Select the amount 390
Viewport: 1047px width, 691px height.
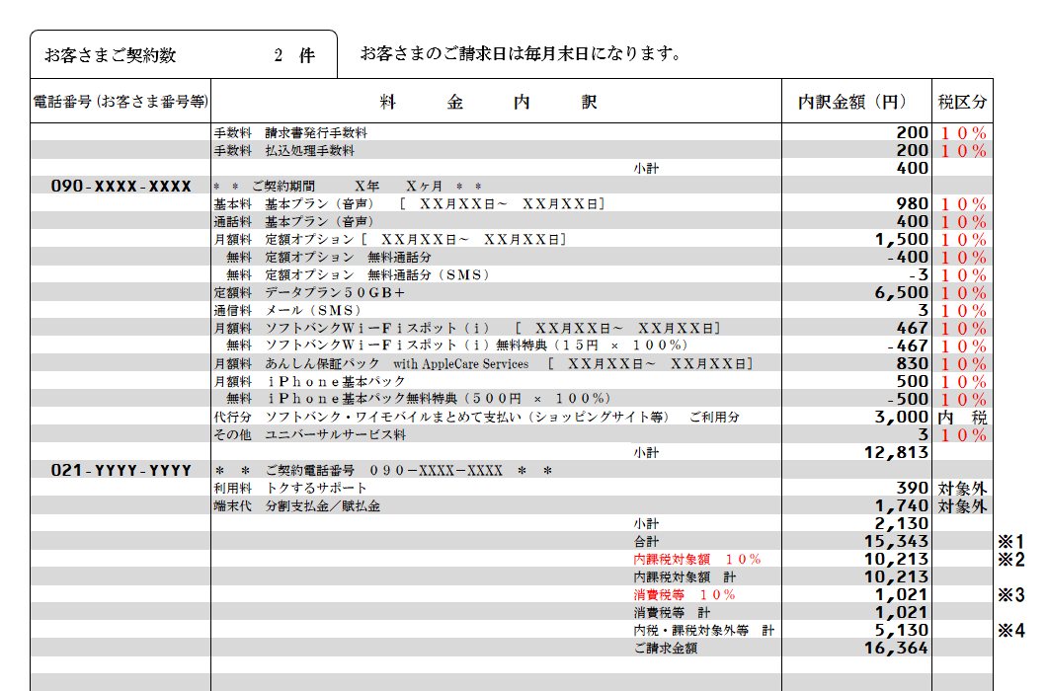click(x=912, y=488)
